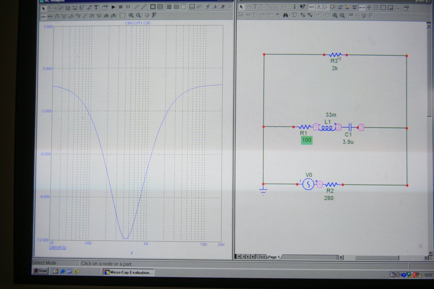Click the ground symbol on schematic

click(x=263, y=190)
